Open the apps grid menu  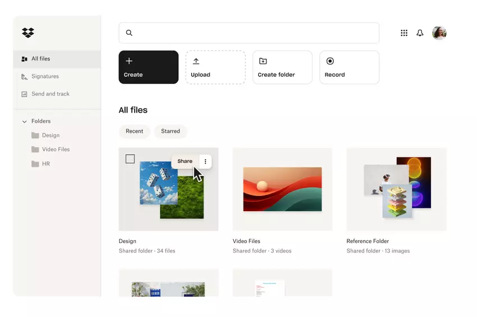click(404, 33)
